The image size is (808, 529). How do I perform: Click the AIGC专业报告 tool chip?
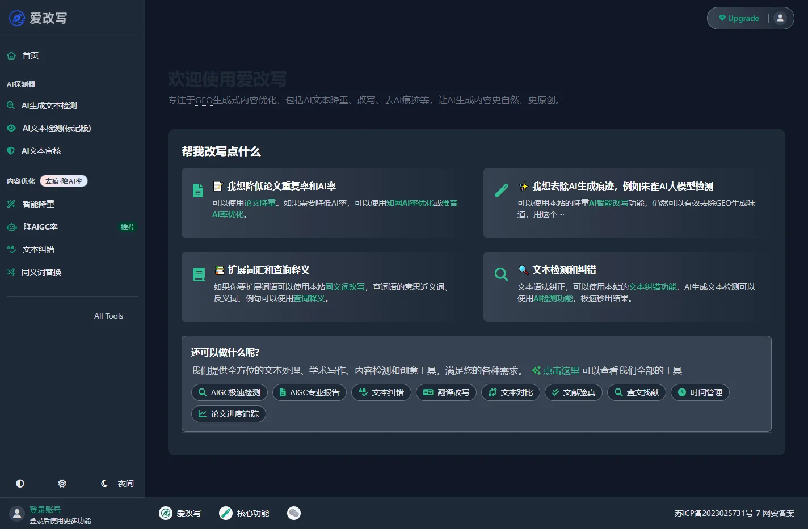tap(309, 392)
